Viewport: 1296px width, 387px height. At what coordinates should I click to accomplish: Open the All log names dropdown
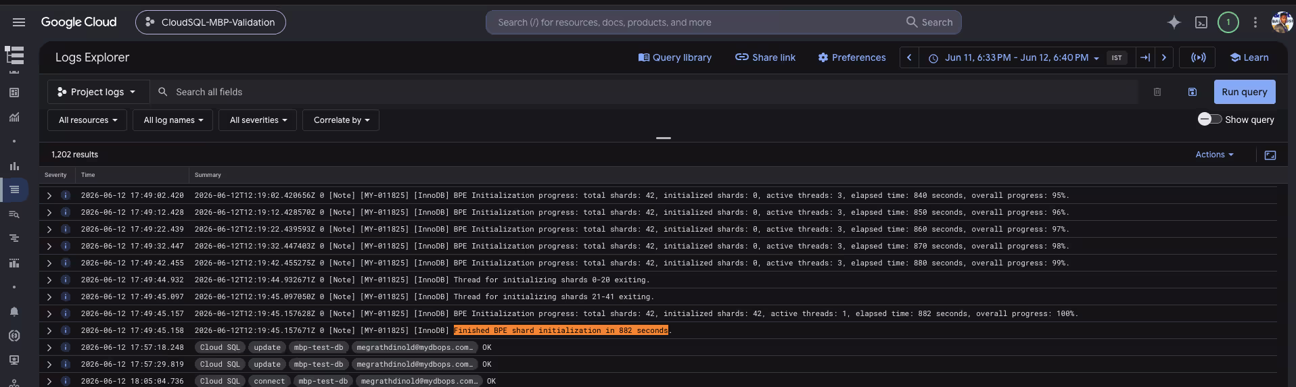pyautogui.click(x=173, y=120)
